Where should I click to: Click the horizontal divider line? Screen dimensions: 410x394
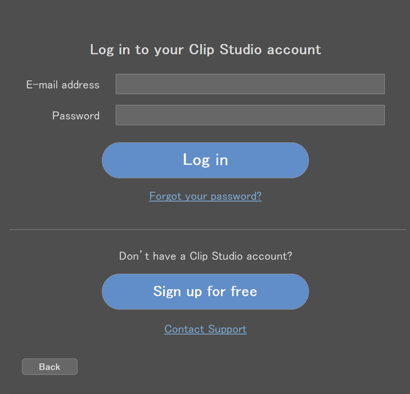click(x=208, y=230)
